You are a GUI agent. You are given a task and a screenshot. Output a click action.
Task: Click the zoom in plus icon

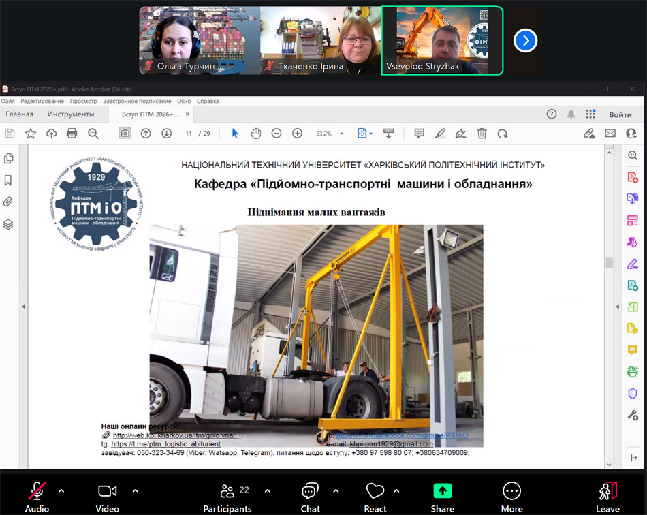click(297, 134)
